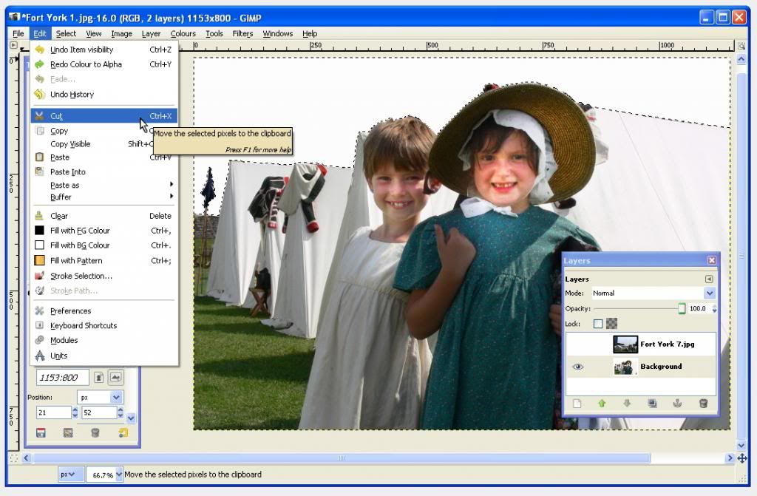The image size is (757, 496).
Task: Click the Paste clipboard icon
Action: pos(40,157)
